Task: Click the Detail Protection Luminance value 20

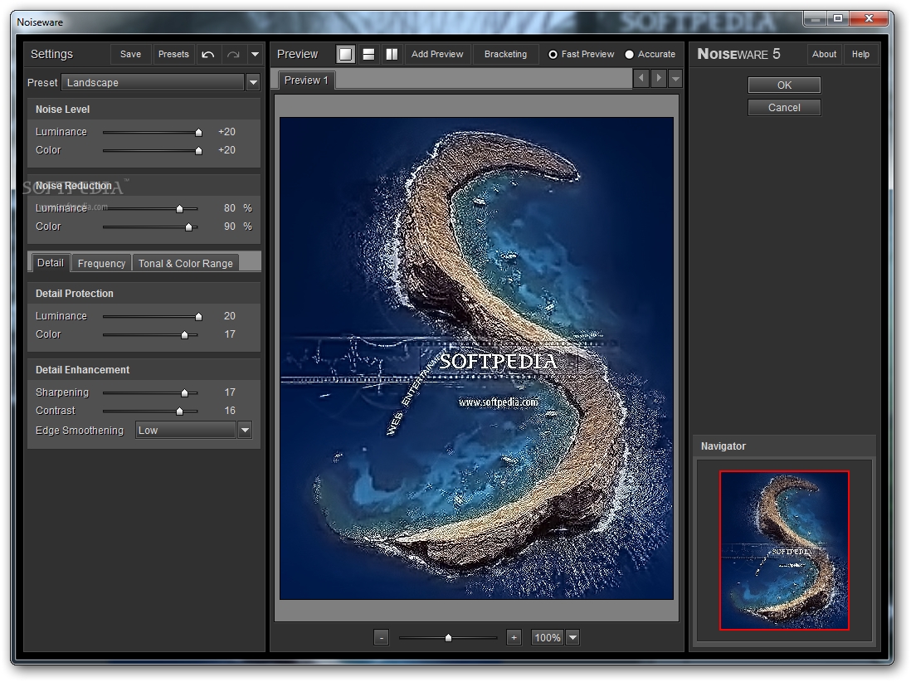Action: tap(230, 315)
